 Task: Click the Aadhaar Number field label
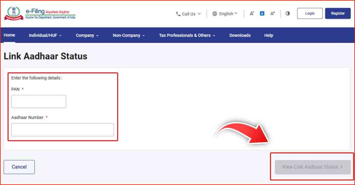27,117
